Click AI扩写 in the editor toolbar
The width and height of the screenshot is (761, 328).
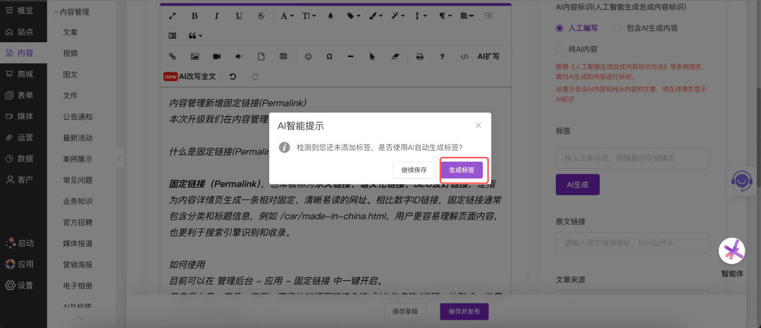pos(488,56)
